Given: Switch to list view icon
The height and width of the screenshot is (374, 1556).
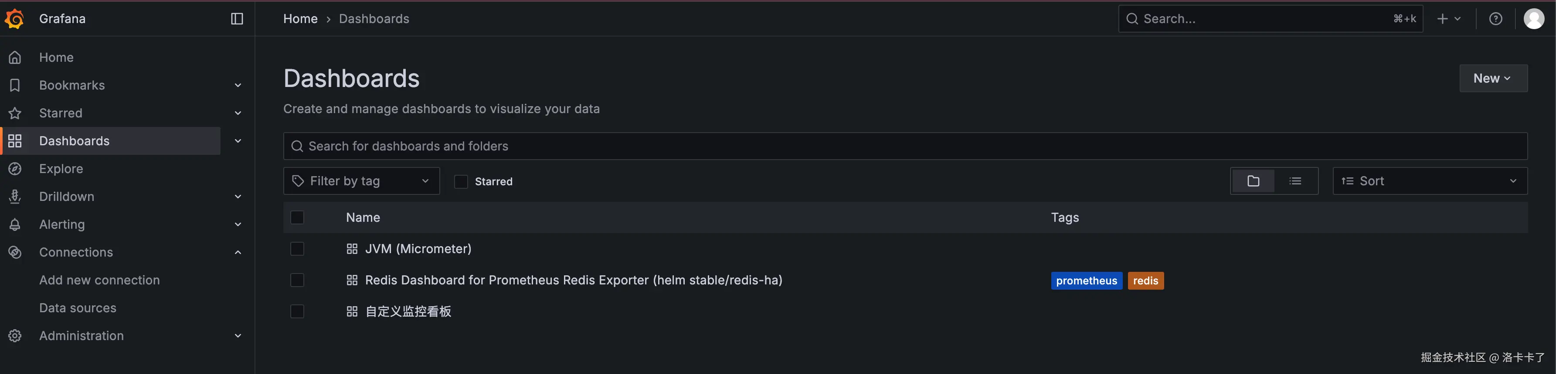Looking at the screenshot, I should click(1295, 180).
